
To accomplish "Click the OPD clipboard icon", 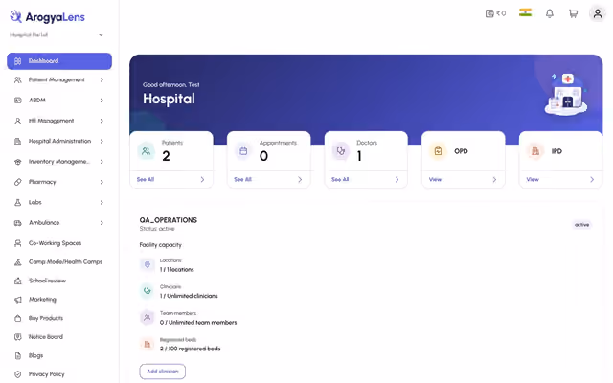I will [438, 151].
